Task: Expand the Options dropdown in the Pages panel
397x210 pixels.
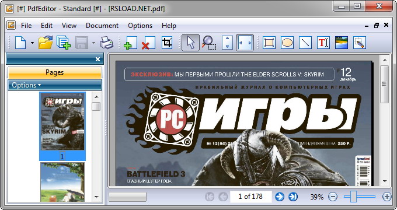Action: [26, 85]
